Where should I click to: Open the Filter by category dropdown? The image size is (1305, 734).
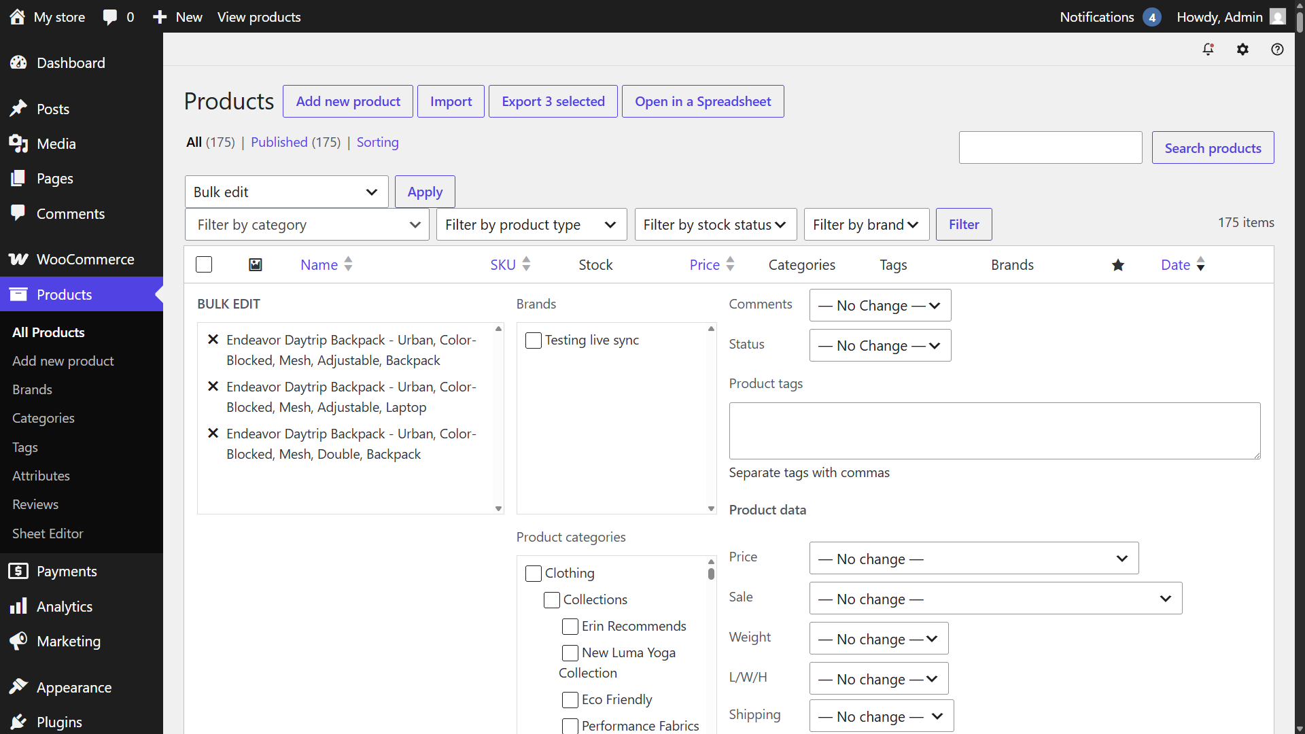coord(307,224)
